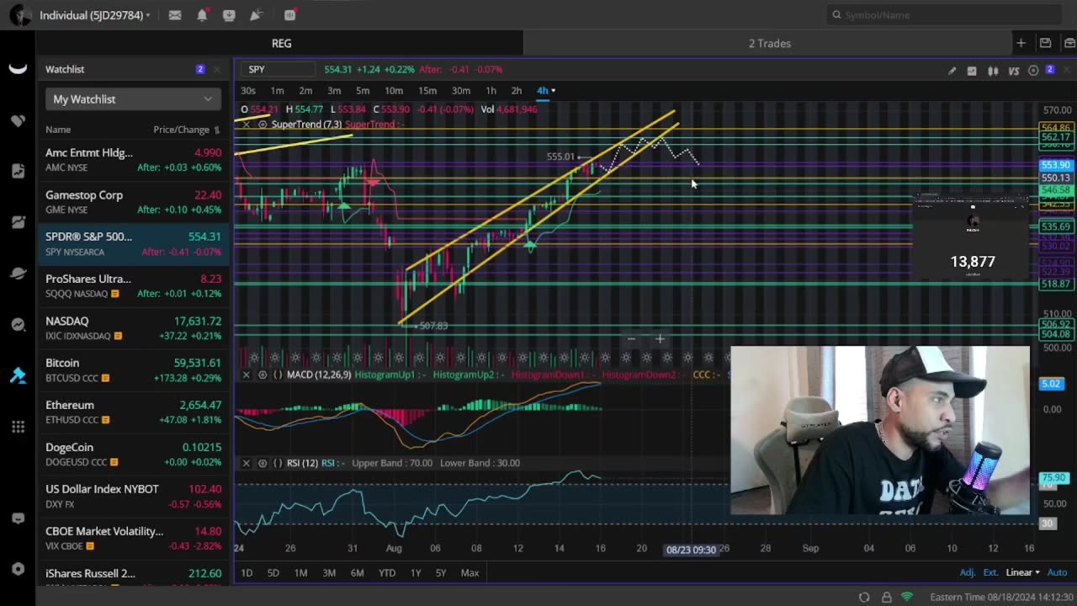Toggle Adj. price adjustment
The height and width of the screenshot is (606, 1077).
click(x=968, y=572)
